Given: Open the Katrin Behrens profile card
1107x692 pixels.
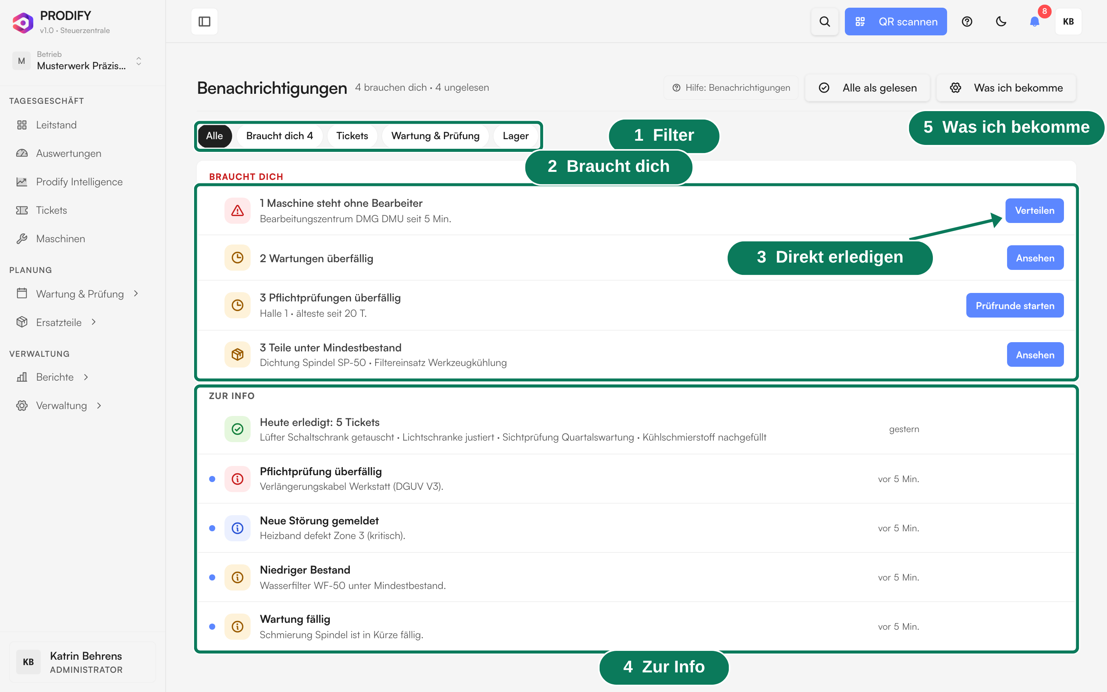Looking at the screenshot, I should 82,662.
